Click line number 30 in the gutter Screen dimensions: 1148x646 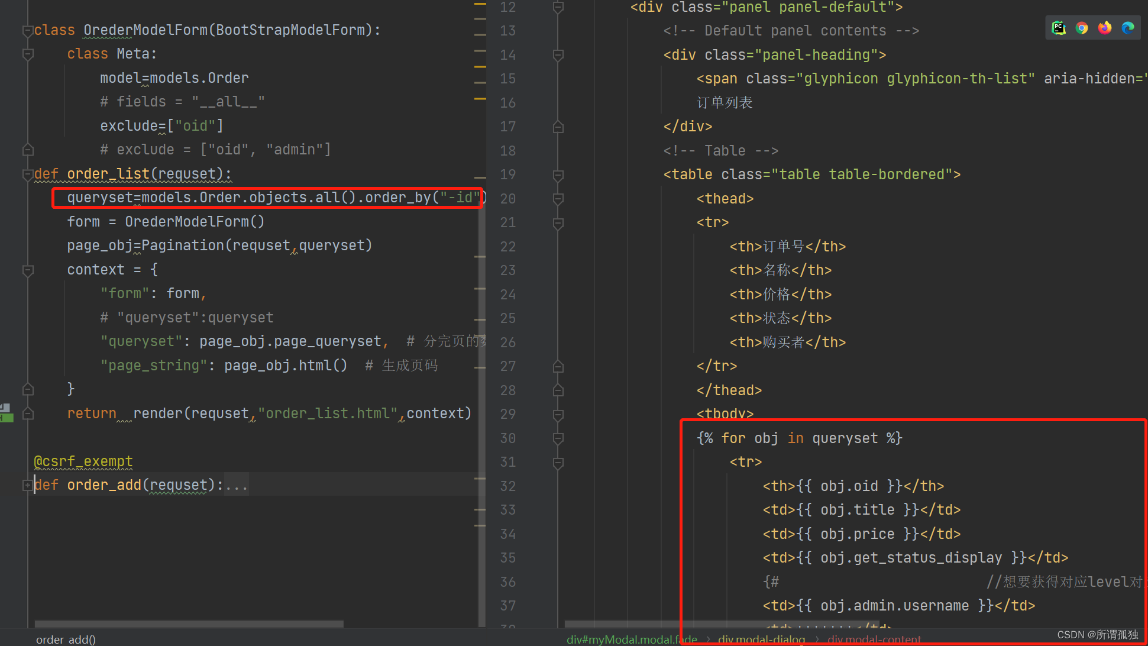click(507, 438)
